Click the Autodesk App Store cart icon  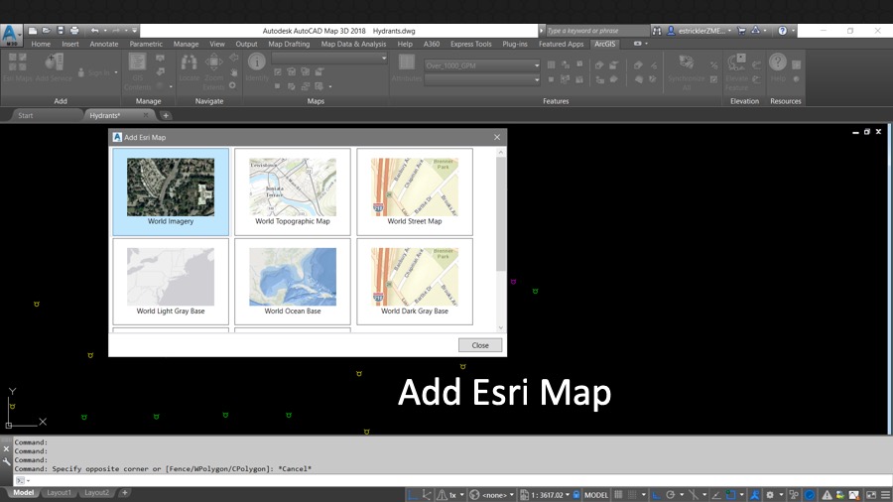pos(741,31)
